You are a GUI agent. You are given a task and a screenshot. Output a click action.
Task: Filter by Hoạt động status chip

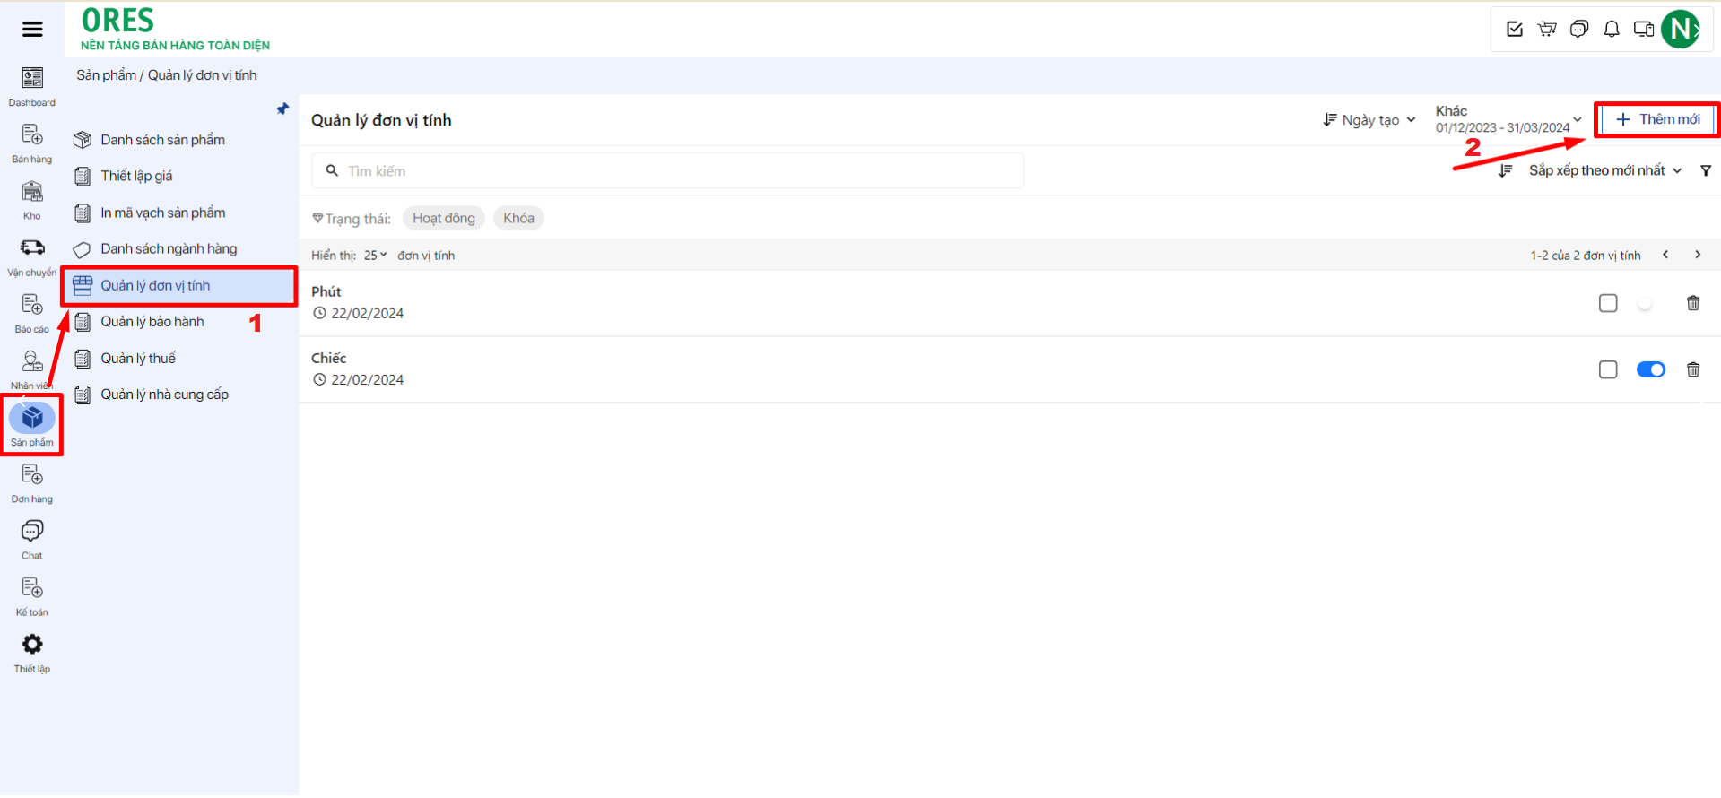point(443,218)
